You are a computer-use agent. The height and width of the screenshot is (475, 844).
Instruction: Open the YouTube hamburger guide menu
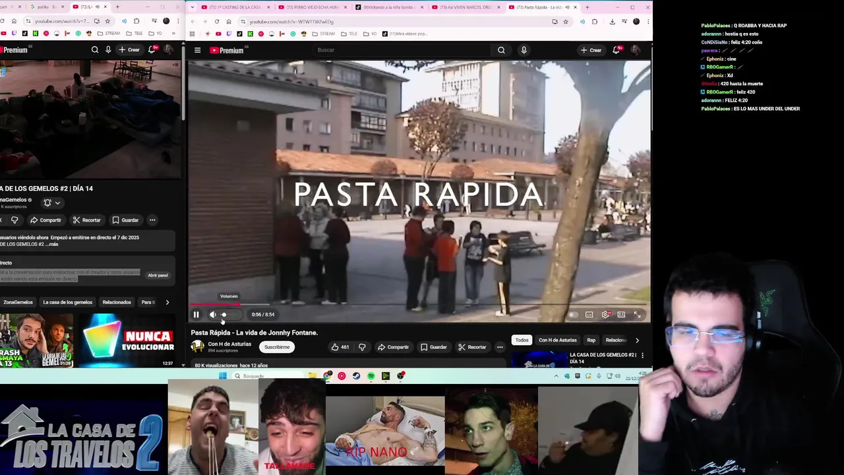(197, 50)
